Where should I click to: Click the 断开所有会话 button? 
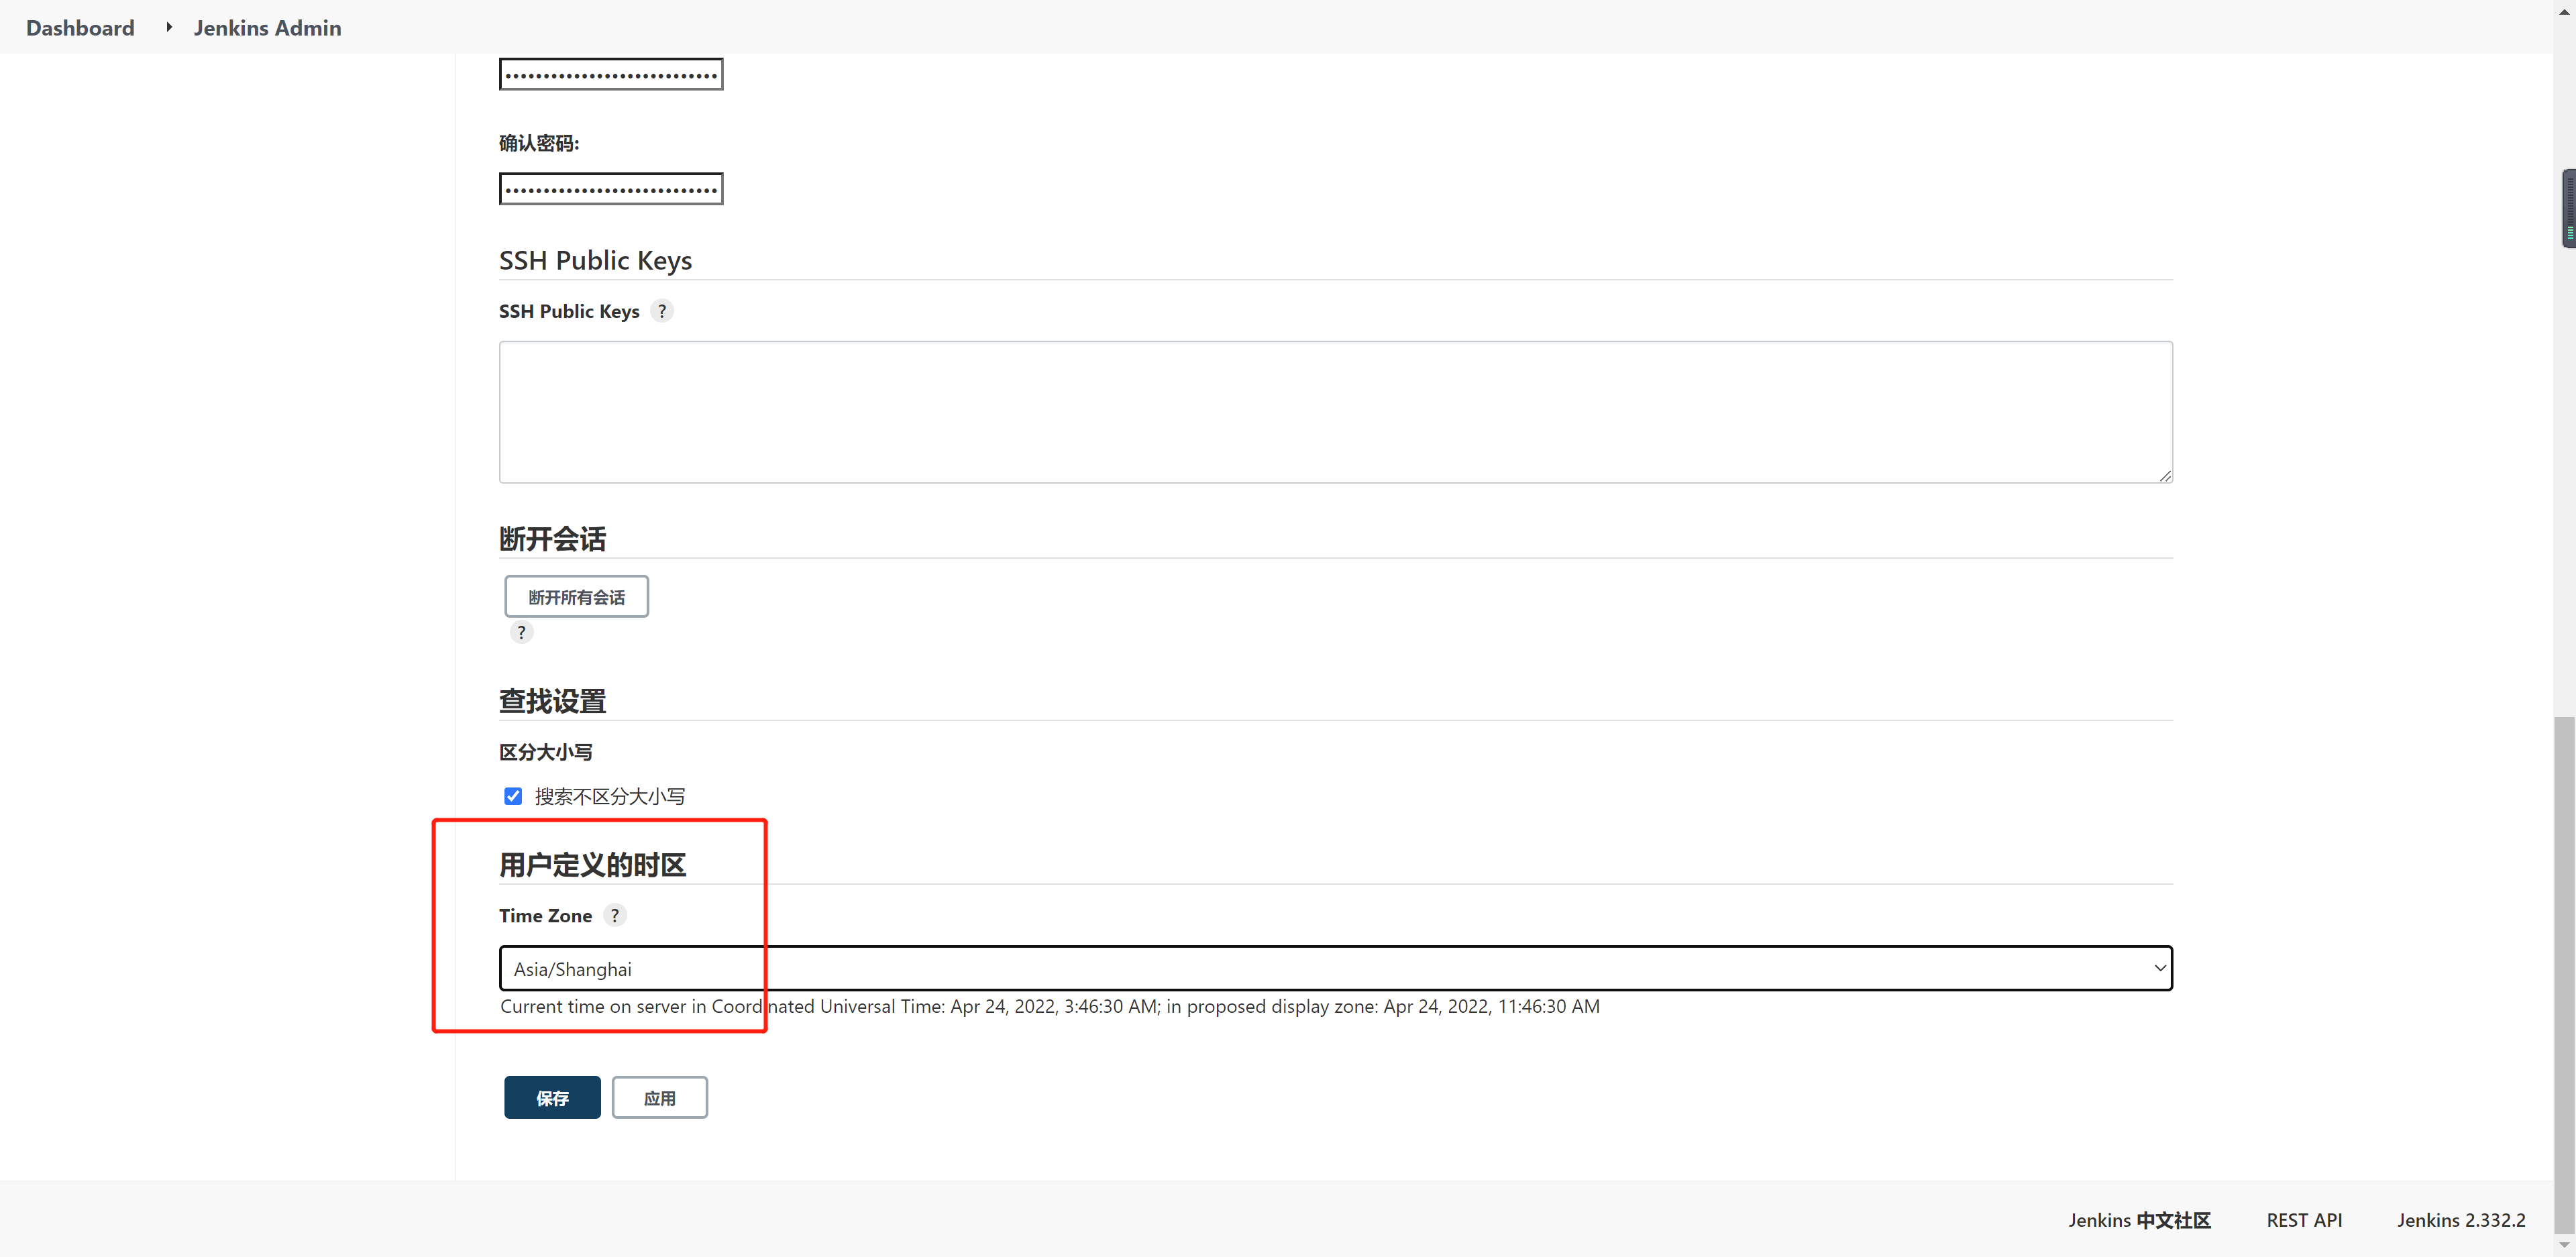[576, 596]
